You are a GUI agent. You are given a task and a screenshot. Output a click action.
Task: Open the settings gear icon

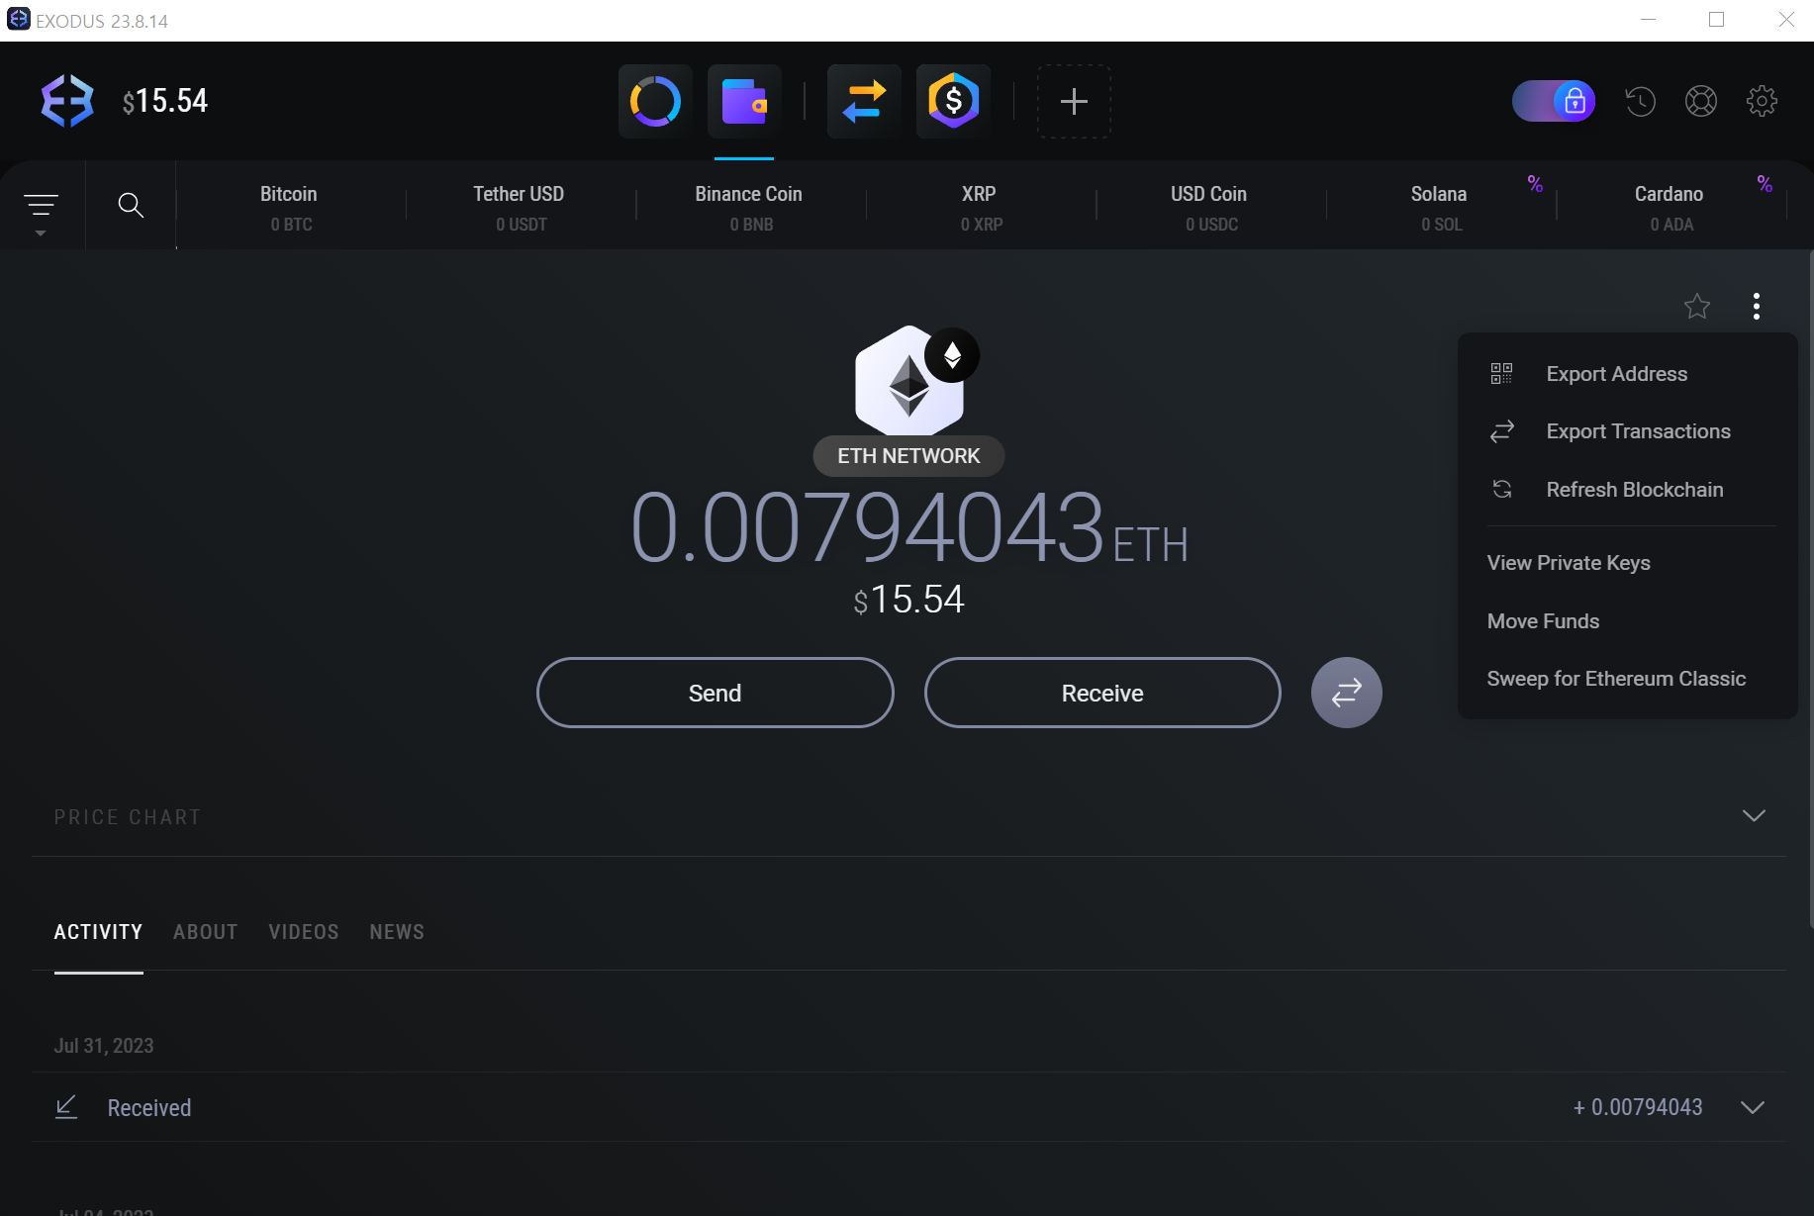(1762, 101)
